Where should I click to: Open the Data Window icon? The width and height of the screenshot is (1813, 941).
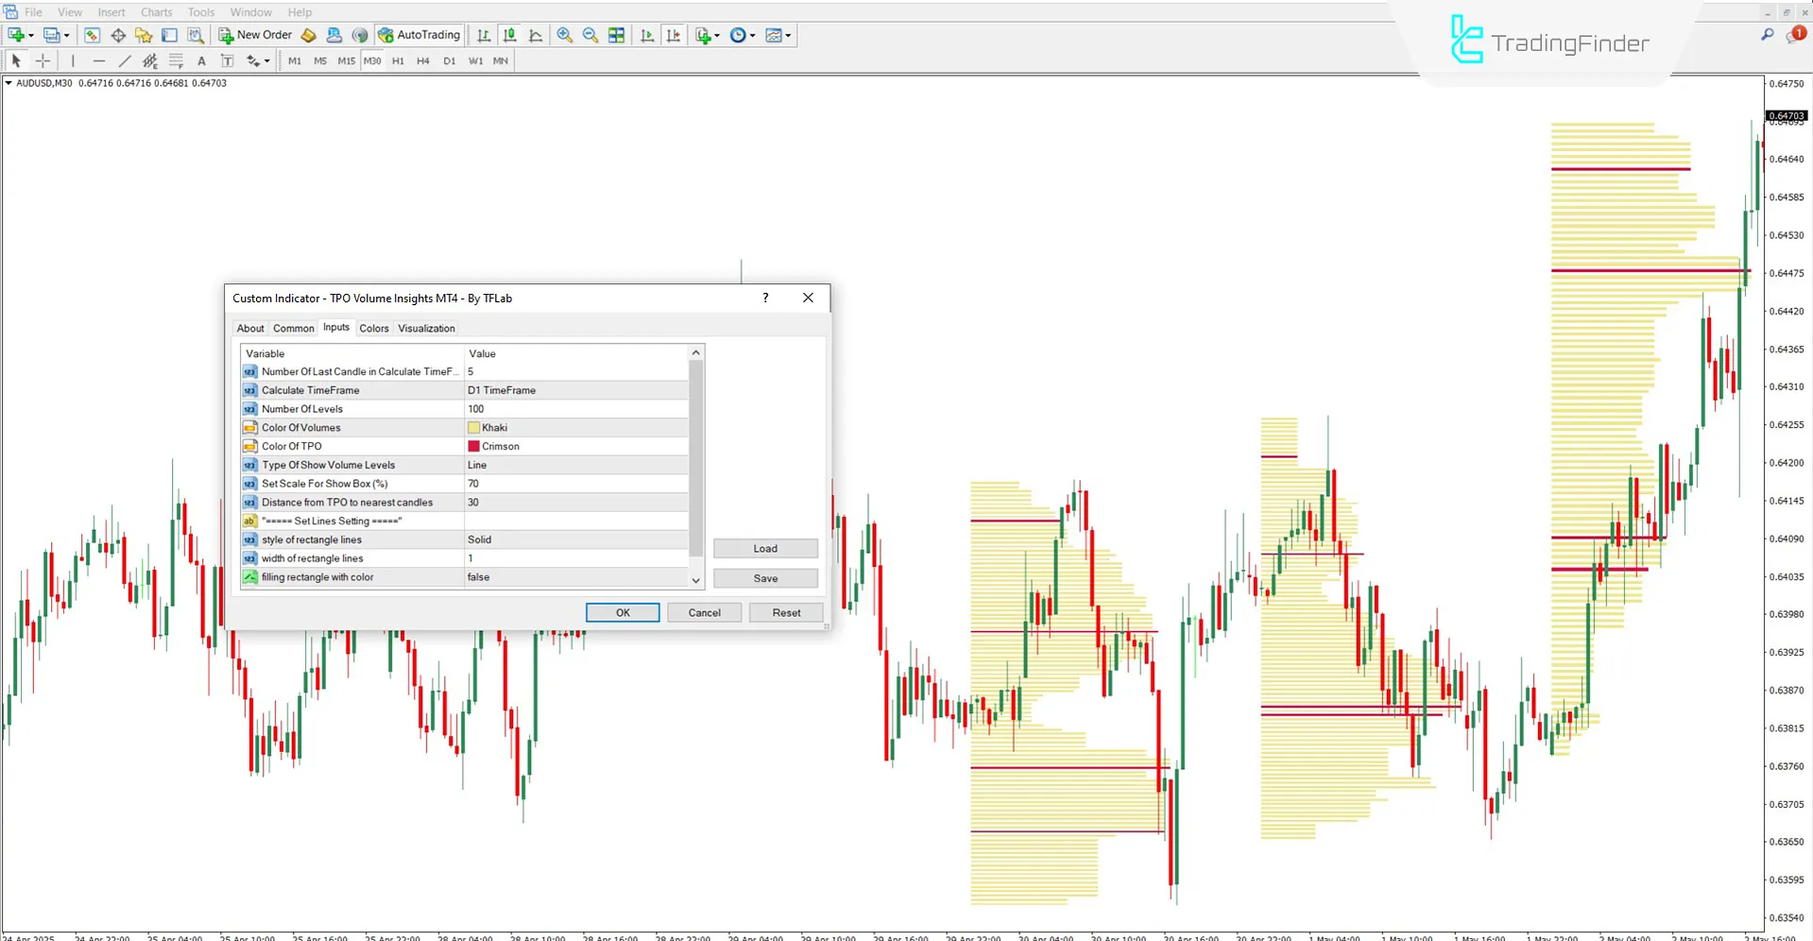[x=118, y=35]
